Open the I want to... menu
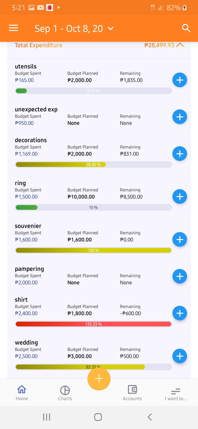 point(175,393)
